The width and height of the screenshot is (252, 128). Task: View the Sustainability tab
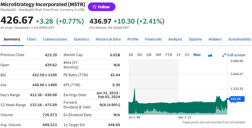239,39
